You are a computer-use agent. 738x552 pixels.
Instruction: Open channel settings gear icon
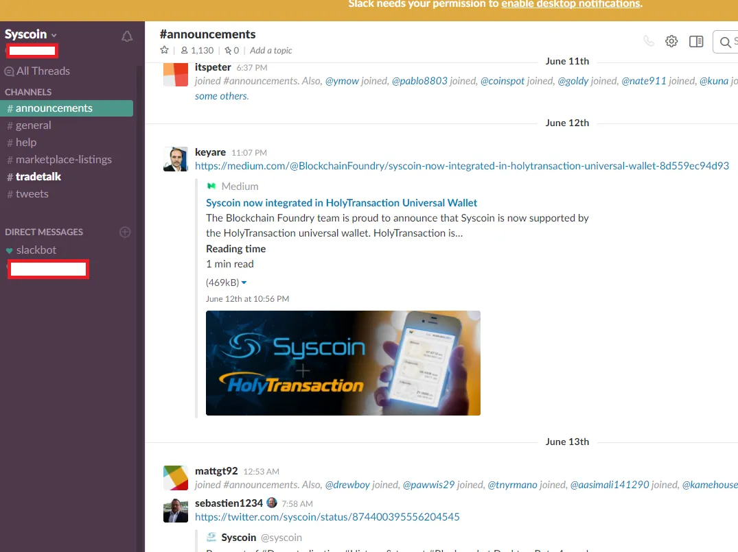(671, 41)
